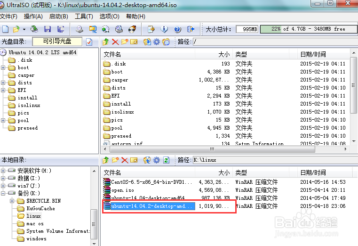Click vertical scrollbar of image file list
This screenshot has width=358, height=246.
click(353, 85)
